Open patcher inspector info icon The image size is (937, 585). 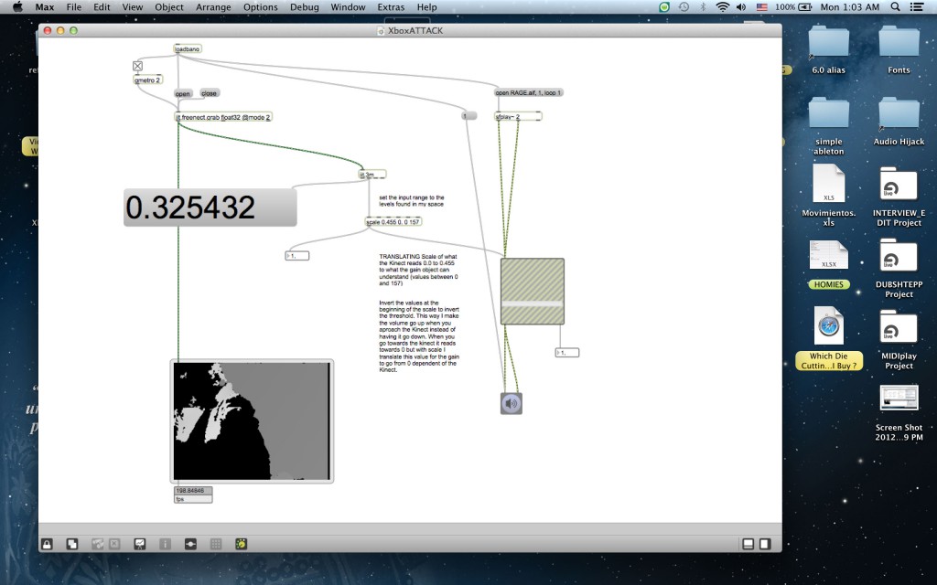(x=166, y=543)
